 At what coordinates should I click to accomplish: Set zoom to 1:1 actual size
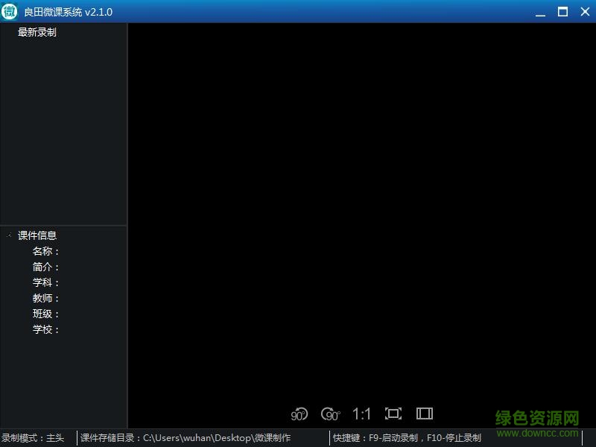pos(361,414)
